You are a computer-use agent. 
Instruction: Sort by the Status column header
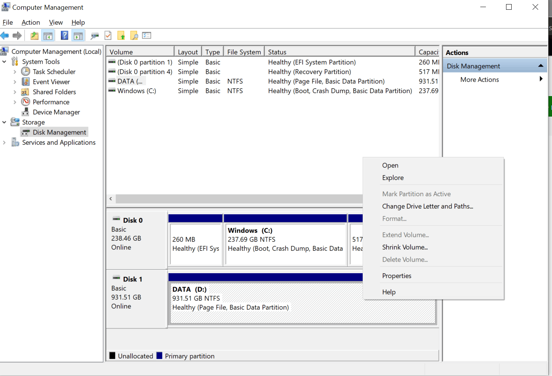pyautogui.click(x=339, y=52)
